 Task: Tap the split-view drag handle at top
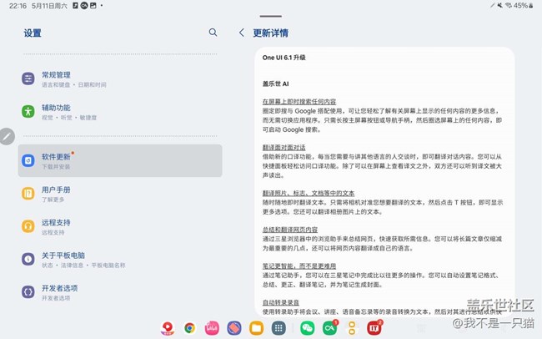(x=271, y=16)
